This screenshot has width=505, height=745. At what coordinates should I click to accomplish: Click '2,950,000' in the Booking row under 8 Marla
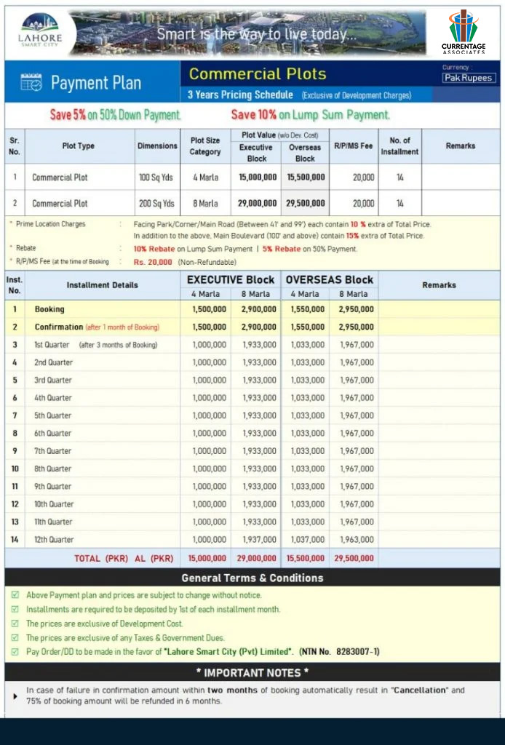point(357,309)
